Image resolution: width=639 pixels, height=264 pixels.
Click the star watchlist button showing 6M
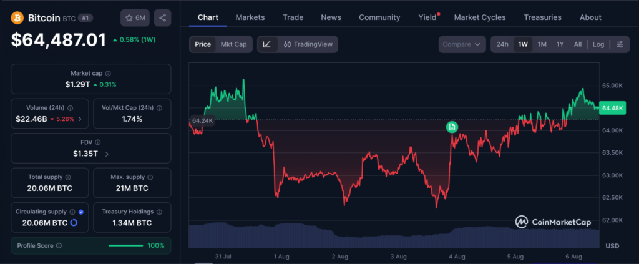[135, 18]
